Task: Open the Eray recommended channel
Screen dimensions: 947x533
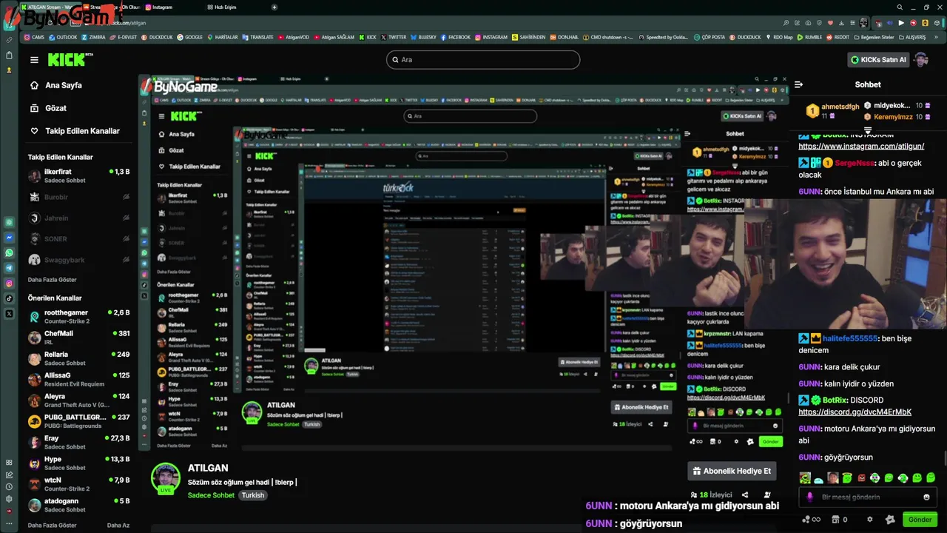Action: (x=78, y=442)
